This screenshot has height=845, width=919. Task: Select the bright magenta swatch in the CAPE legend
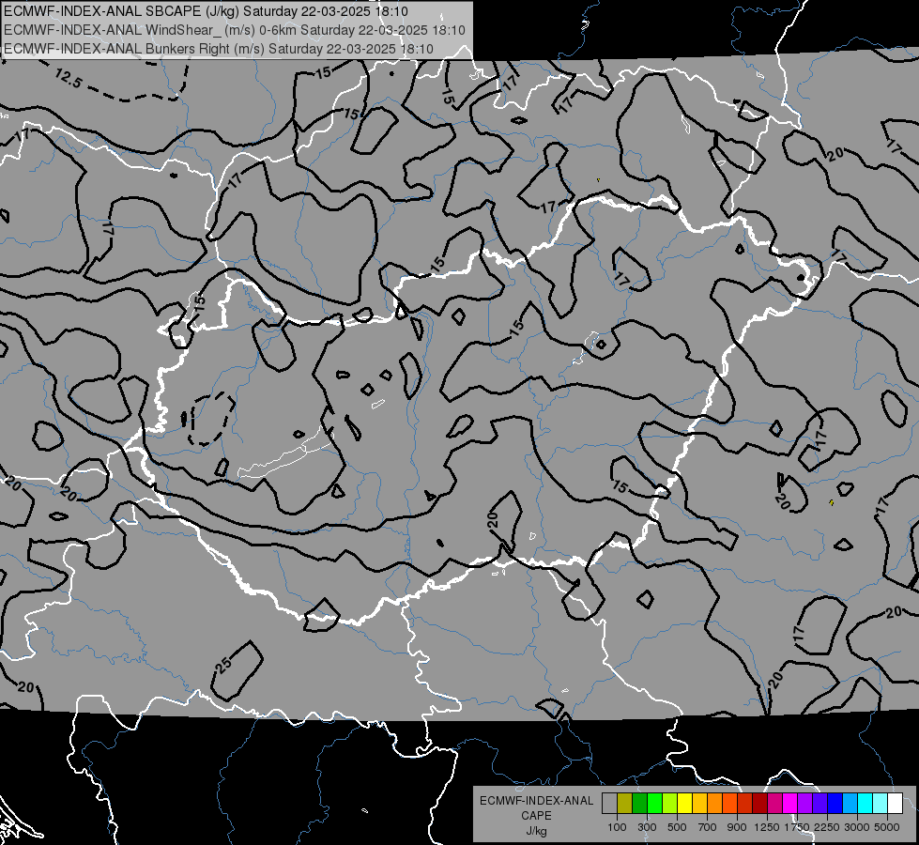coord(790,804)
